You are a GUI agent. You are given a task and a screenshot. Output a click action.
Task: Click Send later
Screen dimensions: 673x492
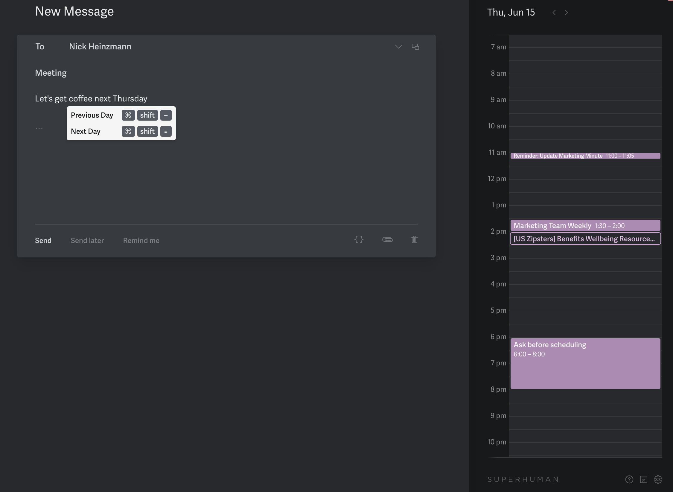coord(87,241)
